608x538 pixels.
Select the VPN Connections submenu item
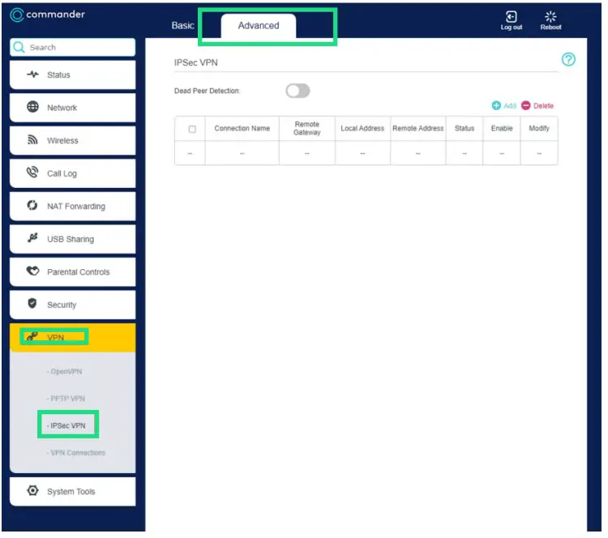click(76, 453)
